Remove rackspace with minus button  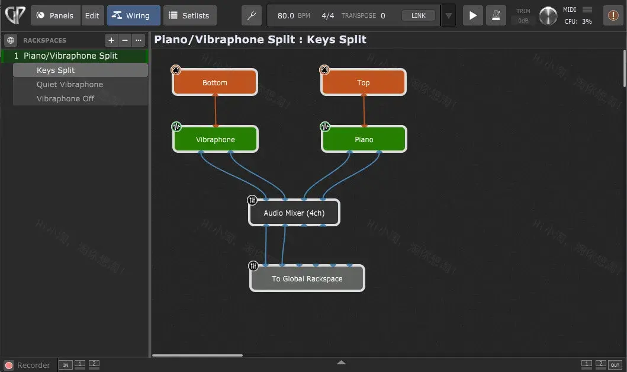coord(125,40)
